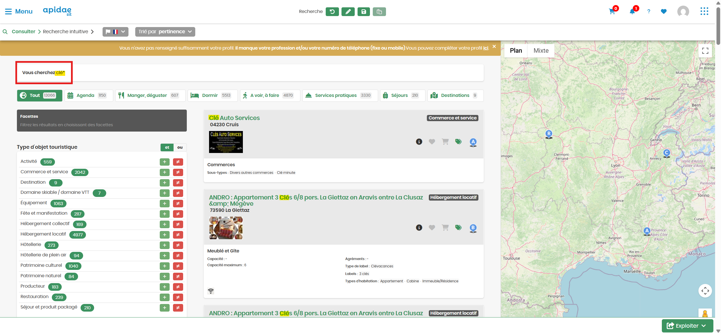Image resolution: width=721 pixels, height=333 pixels.
Task: Switch map to Plan view
Action: (516, 51)
